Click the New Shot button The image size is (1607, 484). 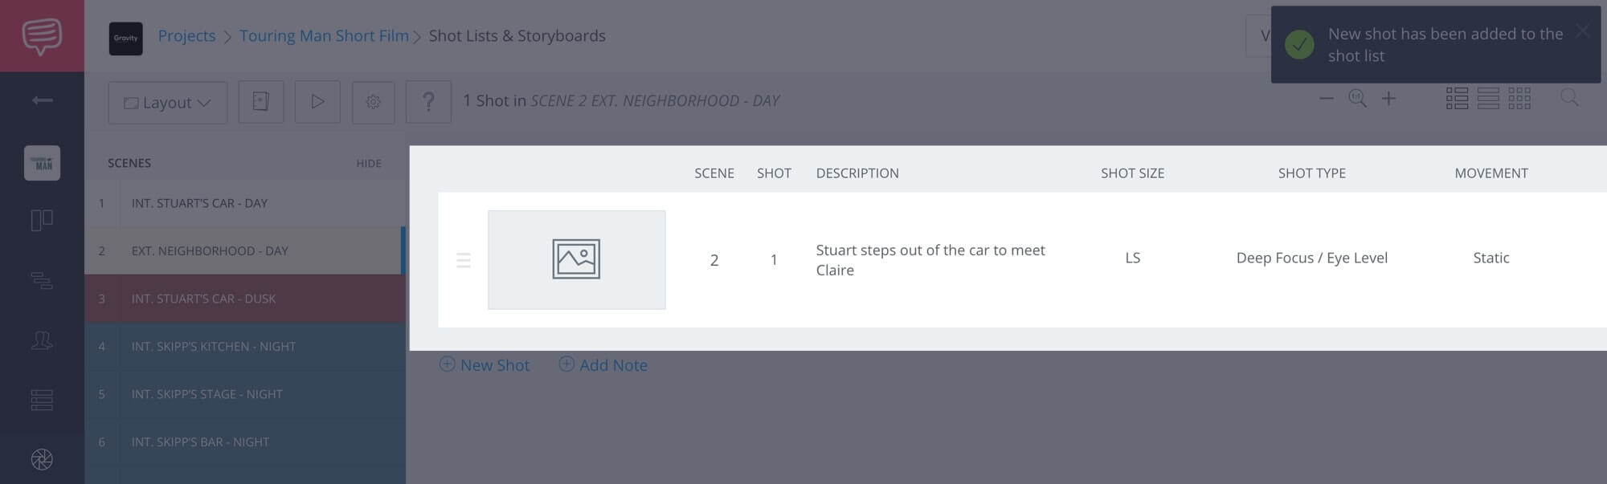click(x=484, y=364)
